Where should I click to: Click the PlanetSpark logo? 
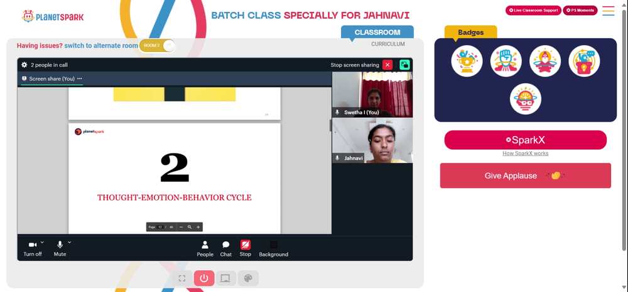click(53, 16)
